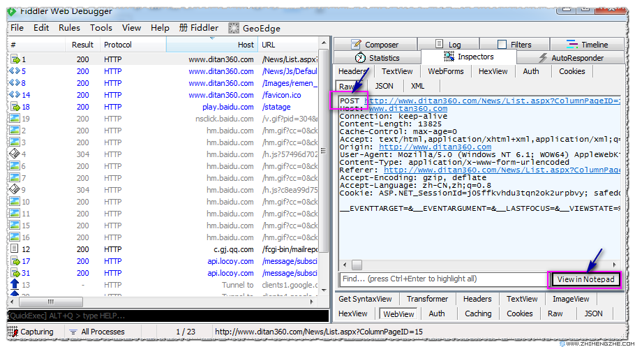Click the Find text box

441,279
